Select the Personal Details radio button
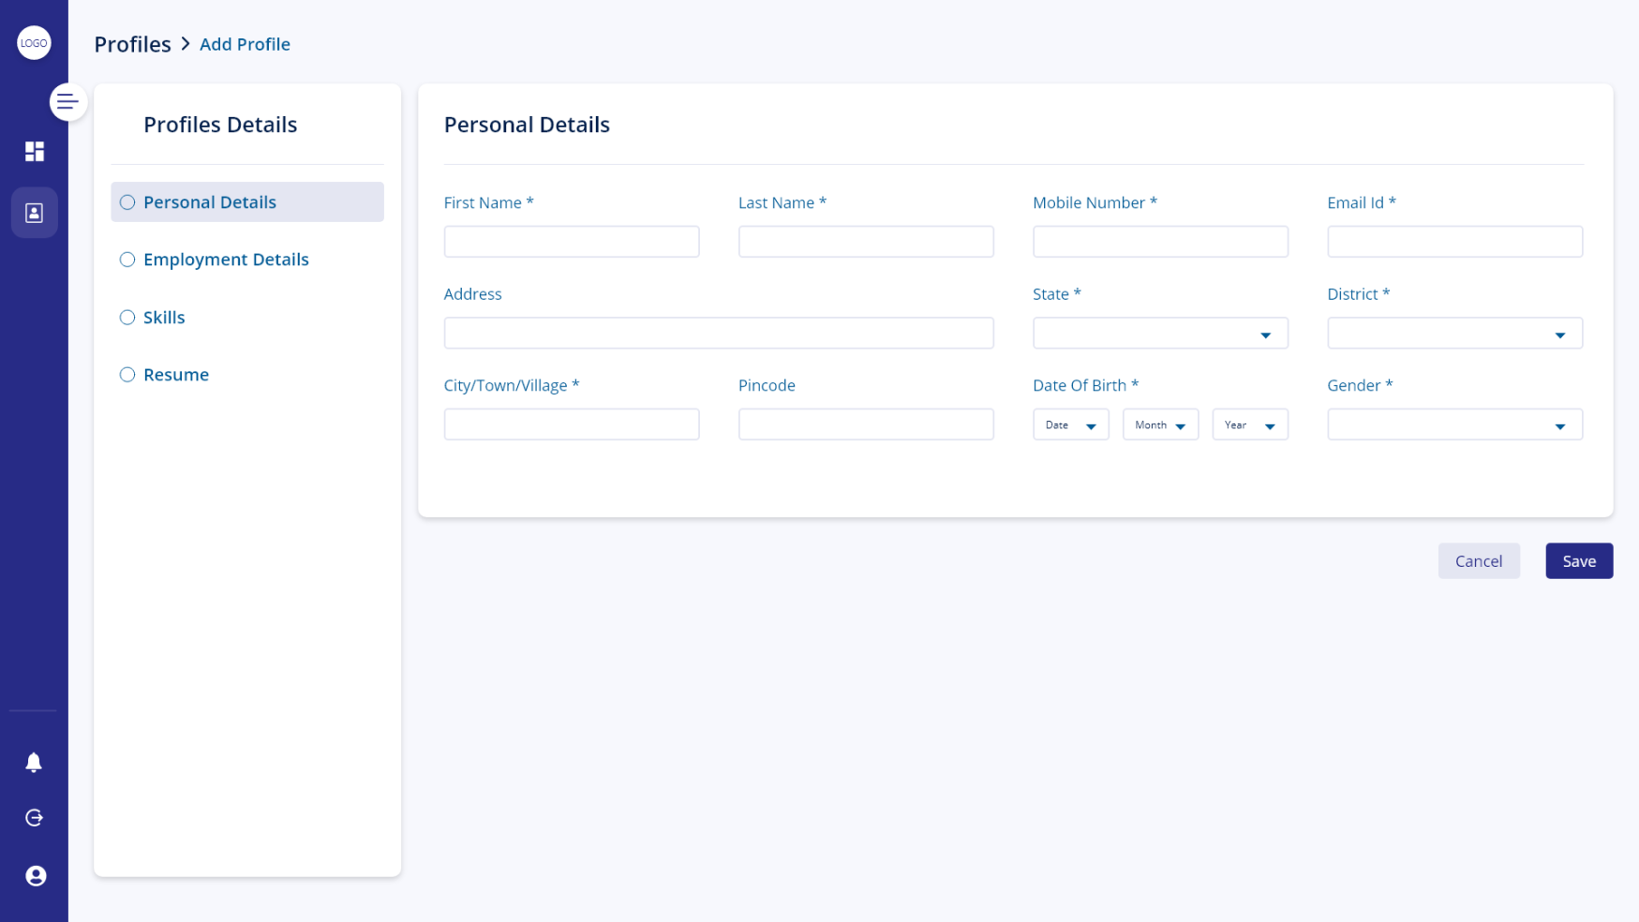This screenshot has height=922, width=1639. pos(127,201)
